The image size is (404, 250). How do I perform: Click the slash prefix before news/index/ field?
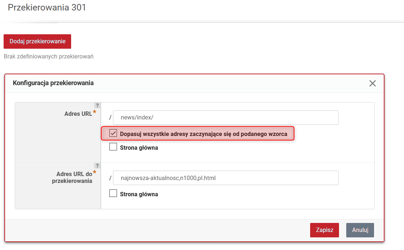[110, 118]
